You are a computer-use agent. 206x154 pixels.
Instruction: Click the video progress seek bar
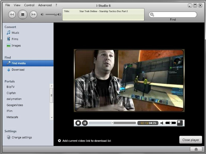pyautogui.click(x=112, y=123)
